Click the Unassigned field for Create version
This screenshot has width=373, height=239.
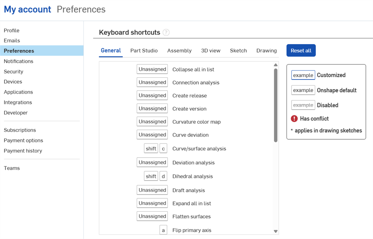point(152,108)
